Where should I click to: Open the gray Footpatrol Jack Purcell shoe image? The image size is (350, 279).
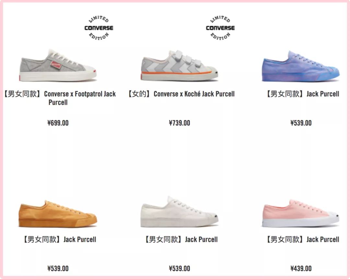[x=58, y=65]
